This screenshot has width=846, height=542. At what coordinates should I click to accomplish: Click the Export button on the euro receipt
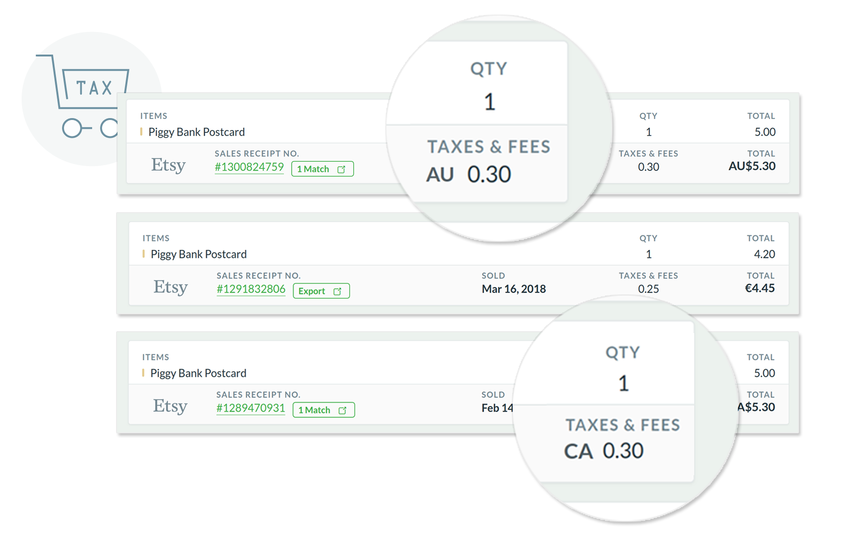pyautogui.click(x=321, y=291)
